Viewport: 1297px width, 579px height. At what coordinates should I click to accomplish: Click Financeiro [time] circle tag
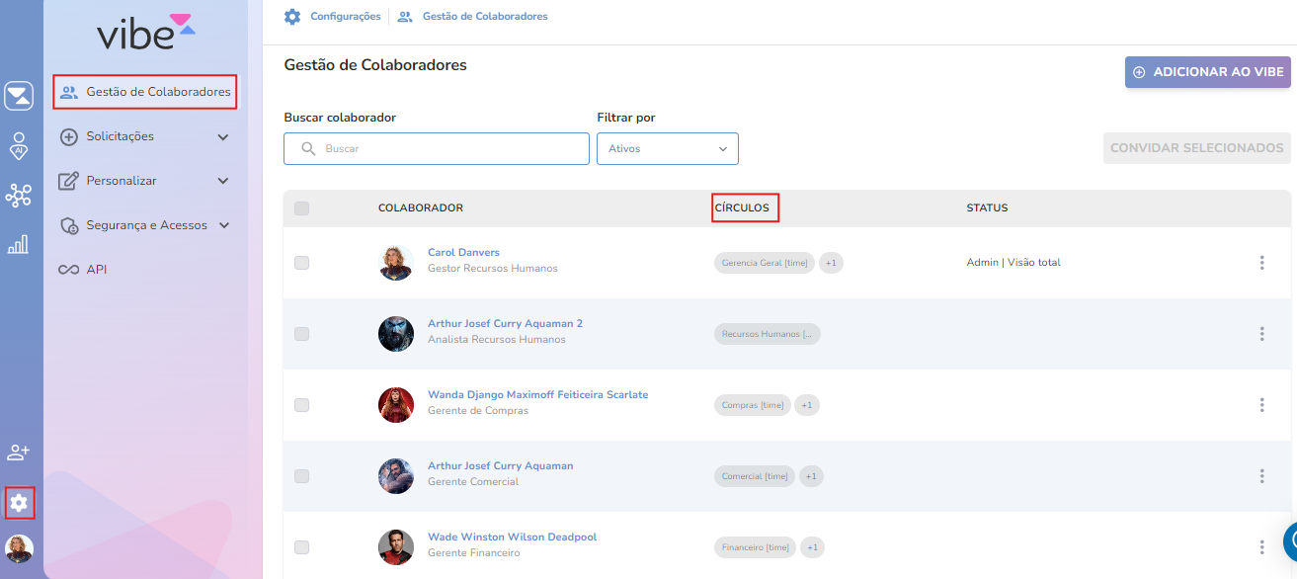(x=756, y=547)
